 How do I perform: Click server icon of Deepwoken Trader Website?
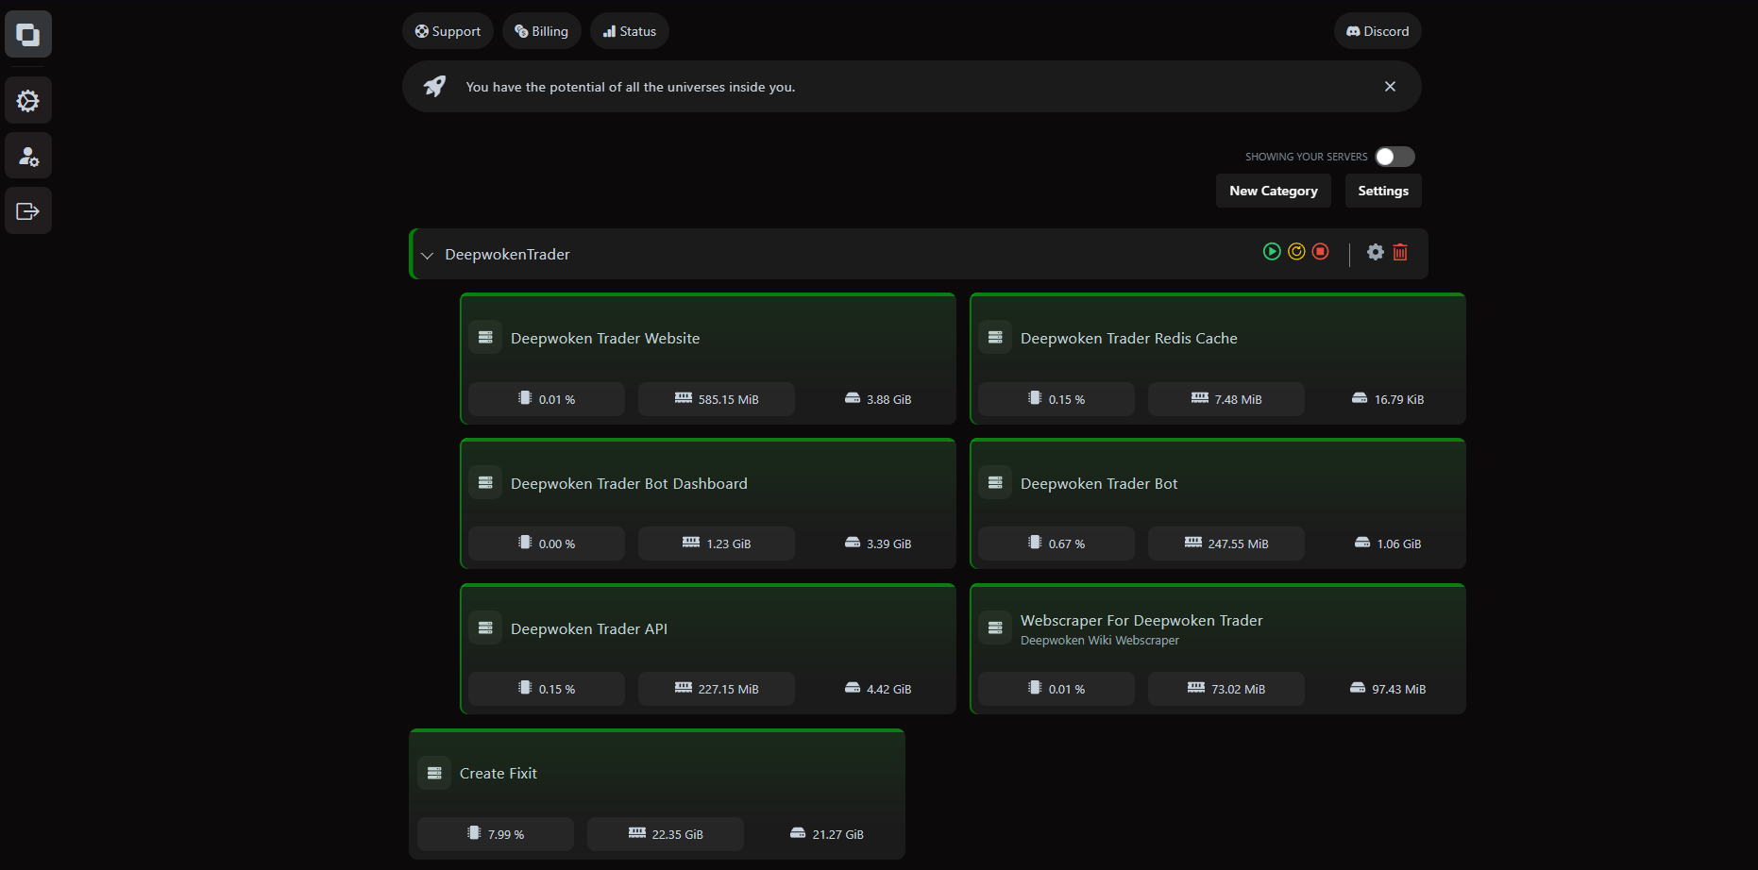485,338
